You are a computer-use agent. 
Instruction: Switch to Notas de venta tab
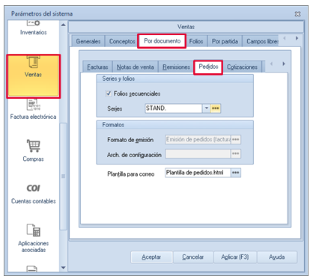coord(136,67)
